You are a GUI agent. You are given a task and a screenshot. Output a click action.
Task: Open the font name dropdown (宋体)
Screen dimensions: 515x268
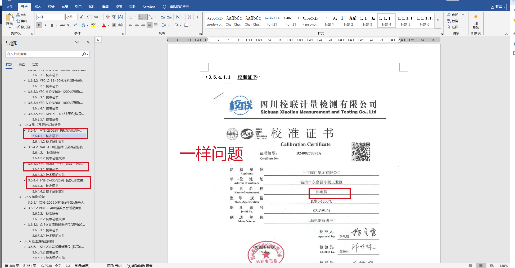(x=63, y=17)
